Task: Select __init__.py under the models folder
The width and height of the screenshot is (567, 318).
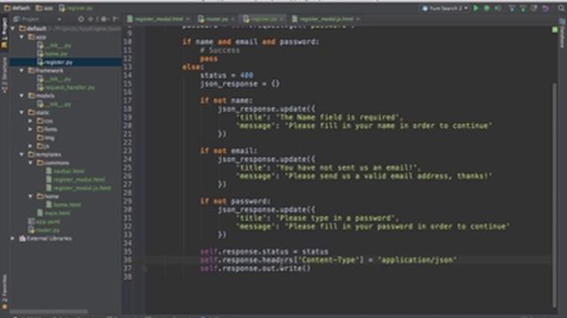Action: (54, 104)
